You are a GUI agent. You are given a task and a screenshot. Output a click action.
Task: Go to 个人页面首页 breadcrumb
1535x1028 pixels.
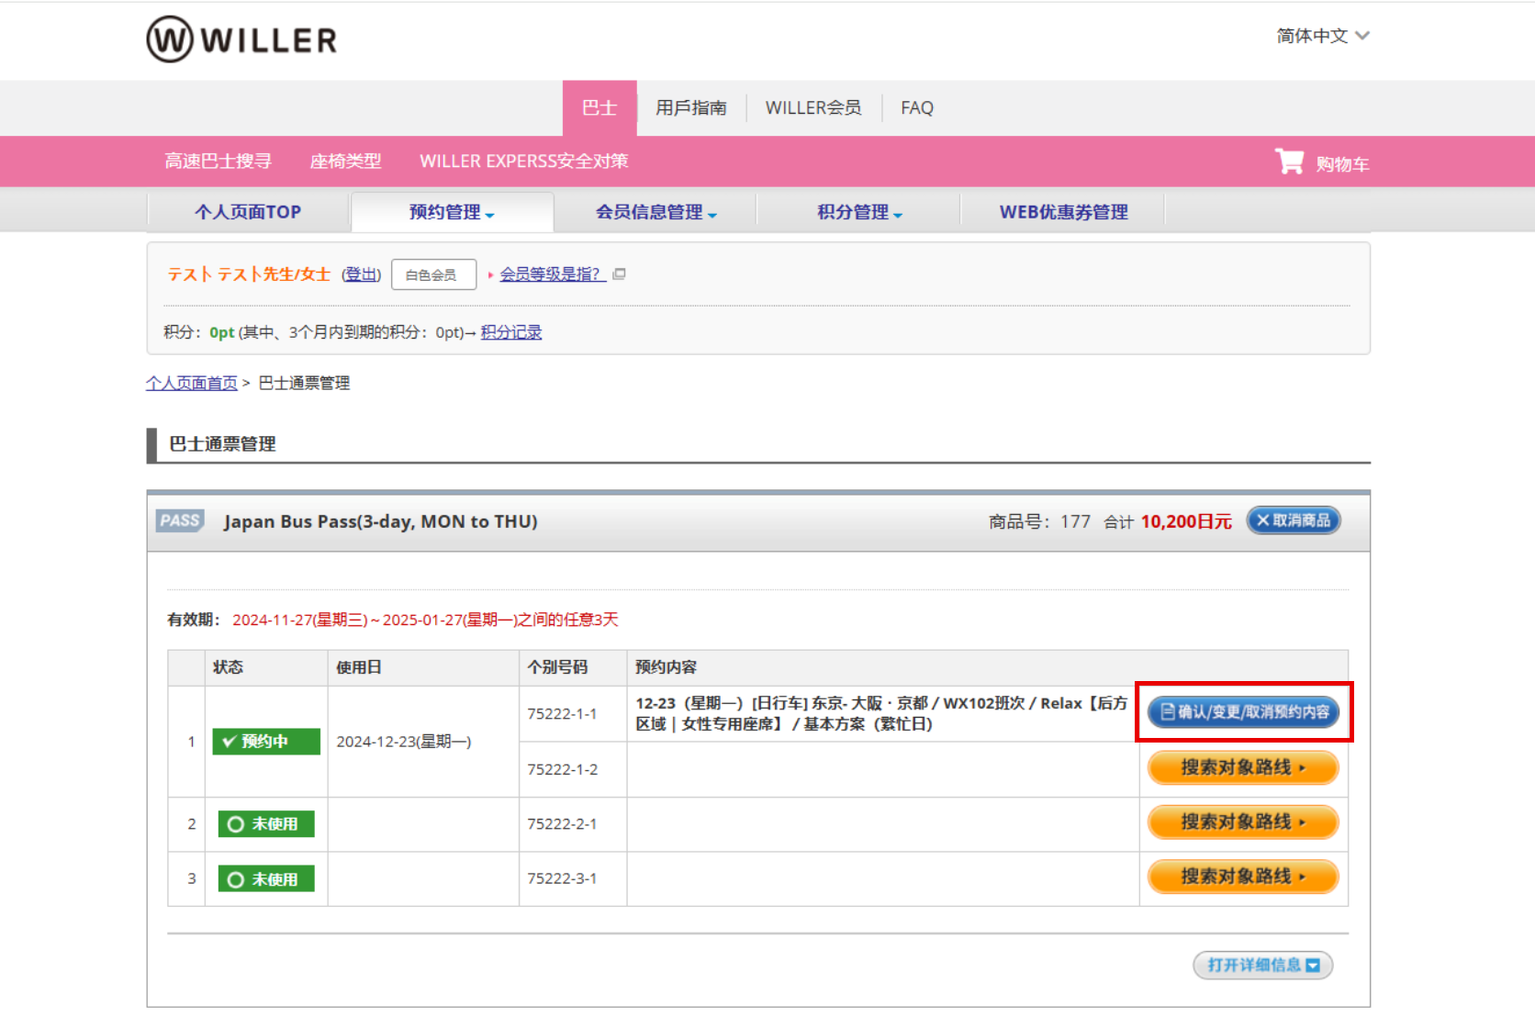[x=192, y=383]
